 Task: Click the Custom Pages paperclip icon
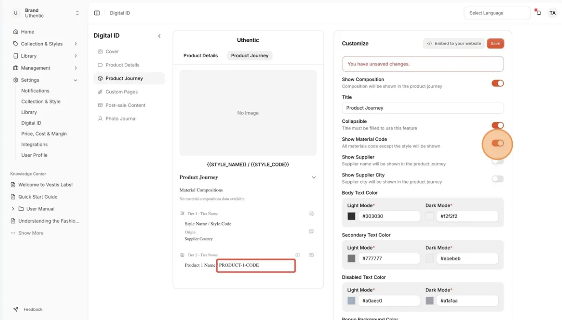click(x=100, y=92)
